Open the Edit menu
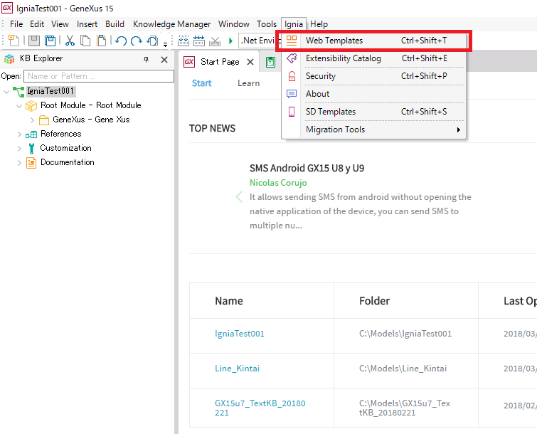Screen dimensions: 537x434 37,24
